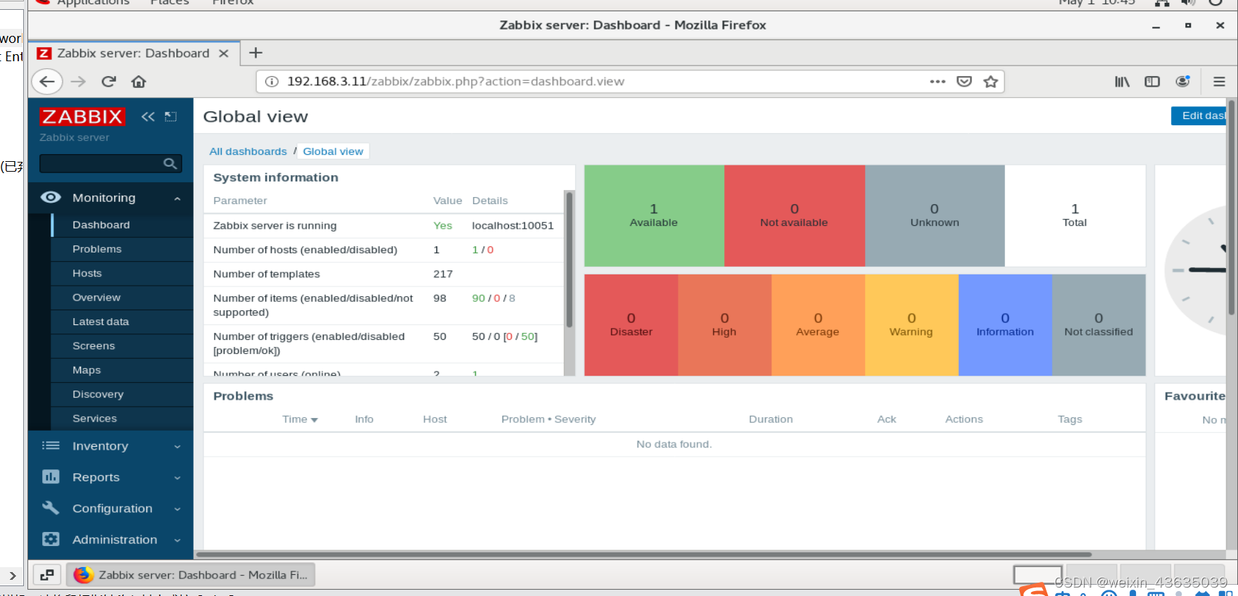The width and height of the screenshot is (1238, 596).
Task: Click the search magnifier icon in sidebar
Action: tap(170, 163)
